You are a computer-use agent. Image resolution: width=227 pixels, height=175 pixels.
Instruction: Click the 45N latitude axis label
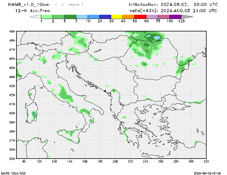coord(12,68)
